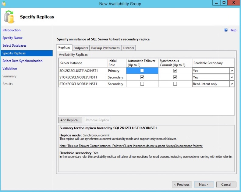Click the title bar window icon
The width and height of the screenshot is (241, 192).
click(x=3, y=3)
